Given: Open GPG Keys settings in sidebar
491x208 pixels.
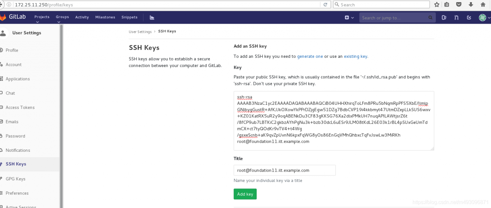Looking at the screenshot, I should [15, 179].
